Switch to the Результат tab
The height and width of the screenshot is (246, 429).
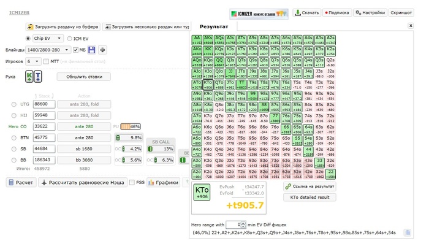[214, 26]
